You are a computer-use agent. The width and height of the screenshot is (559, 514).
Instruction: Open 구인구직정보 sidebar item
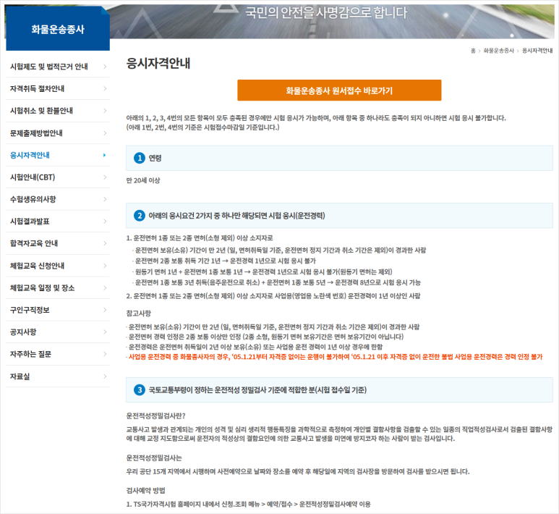tap(58, 310)
